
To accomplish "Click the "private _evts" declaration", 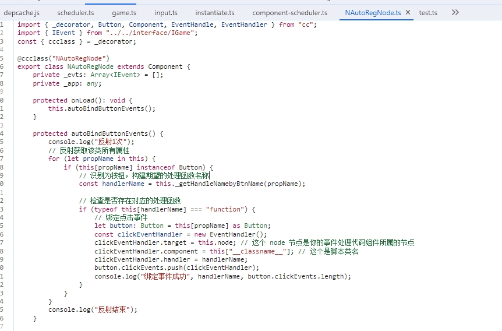I will [x=98, y=75].
